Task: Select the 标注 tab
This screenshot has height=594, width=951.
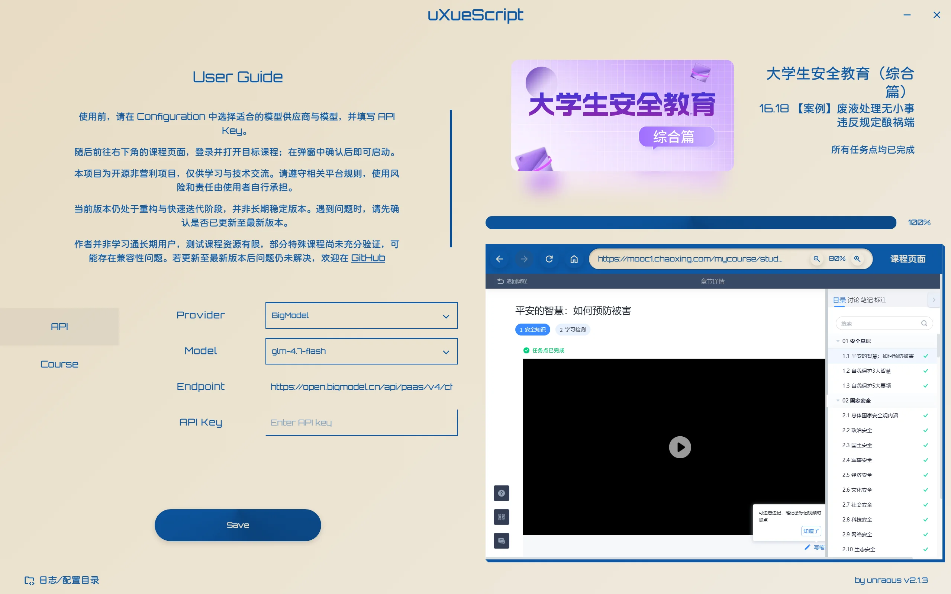Action: point(880,300)
